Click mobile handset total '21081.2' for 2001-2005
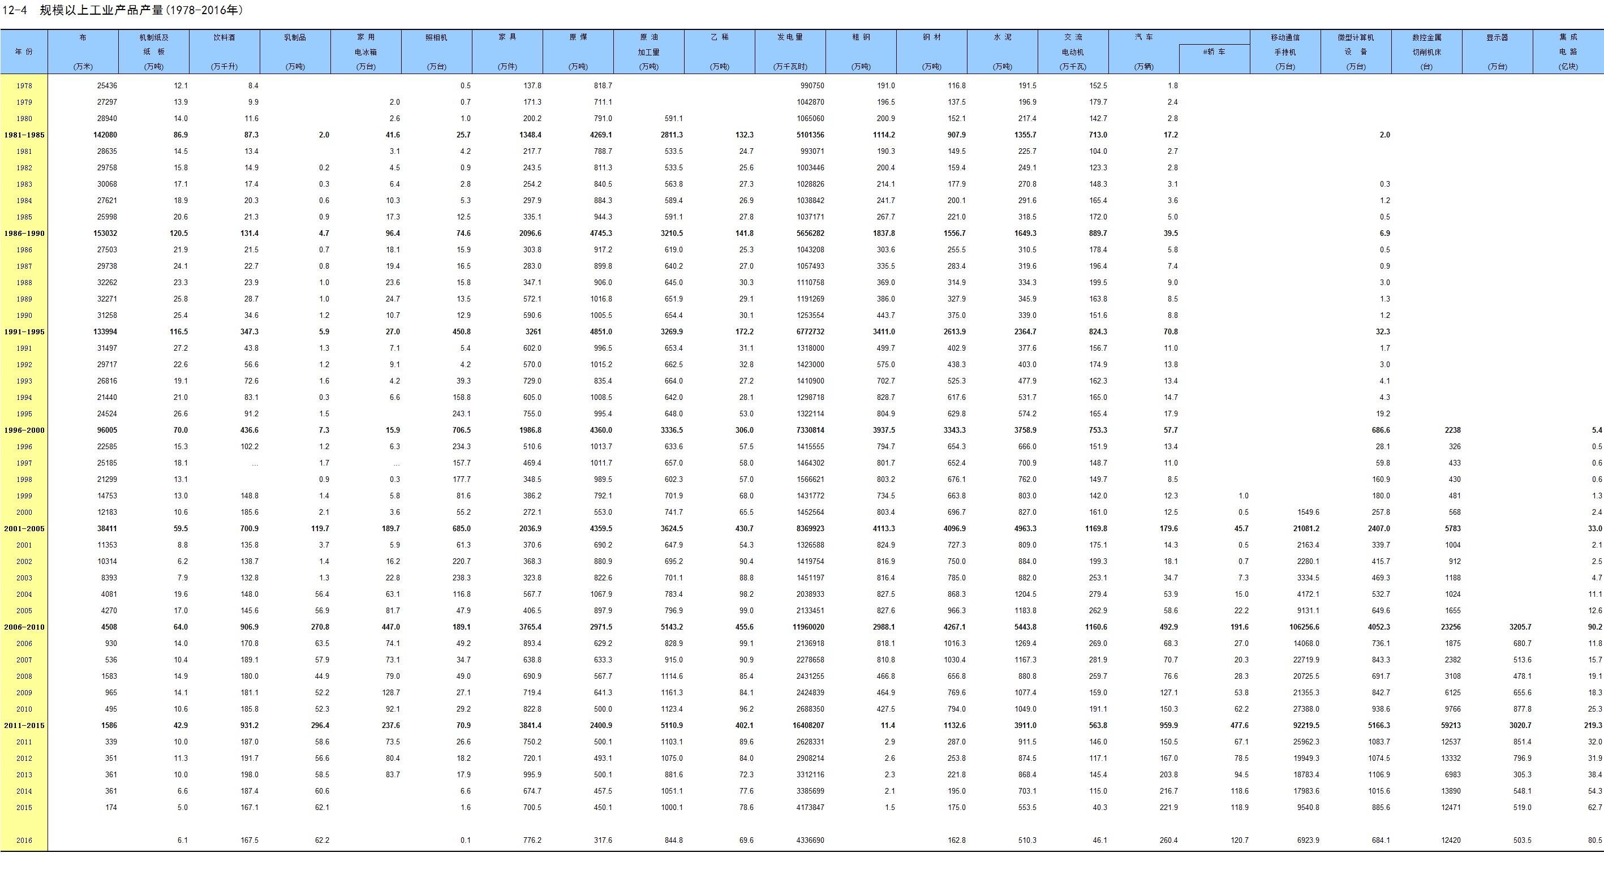The height and width of the screenshot is (870, 1604). point(1306,529)
